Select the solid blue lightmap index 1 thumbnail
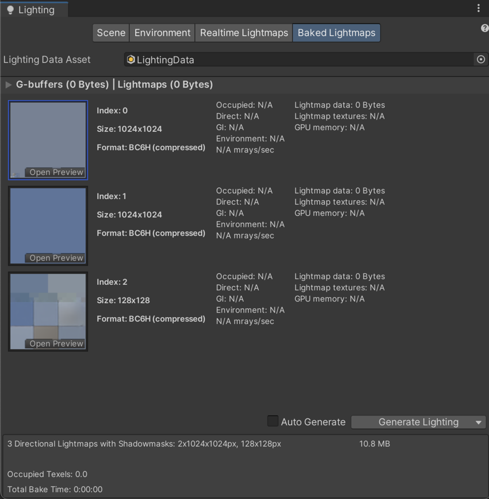 (x=48, y=219)
